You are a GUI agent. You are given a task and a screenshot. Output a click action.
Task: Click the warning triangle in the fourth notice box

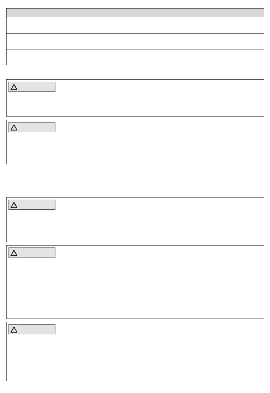point(14,253)
